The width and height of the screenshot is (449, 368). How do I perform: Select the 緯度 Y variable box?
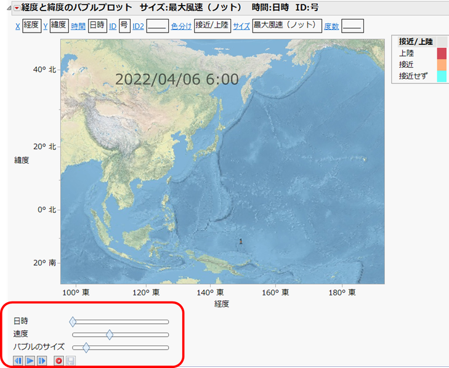coord(59,26)
